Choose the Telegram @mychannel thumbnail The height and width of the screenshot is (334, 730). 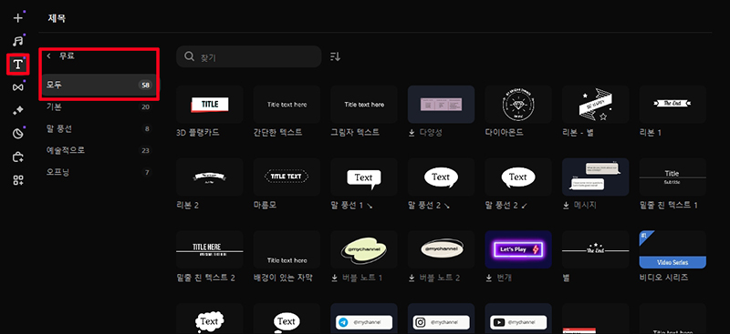pyautogui.click(x=364, y=319)
